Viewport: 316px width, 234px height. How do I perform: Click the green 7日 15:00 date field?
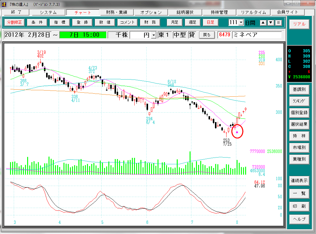pyautogui.click(x=82, y=35)
